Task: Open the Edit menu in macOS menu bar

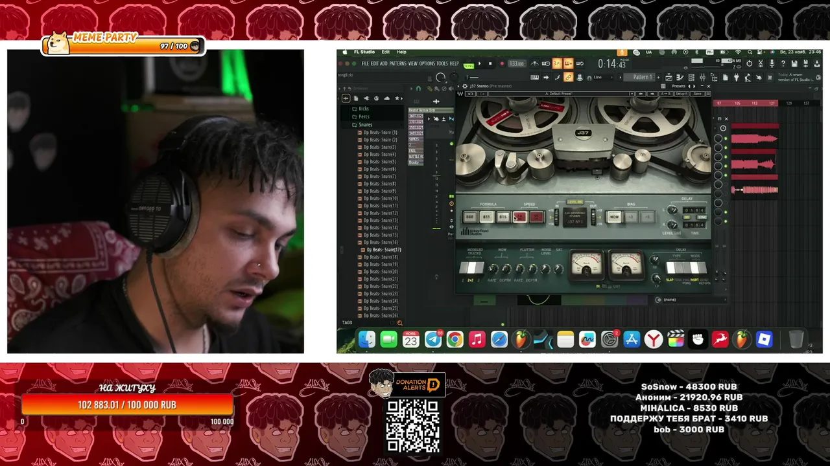Action: (386, 52)
